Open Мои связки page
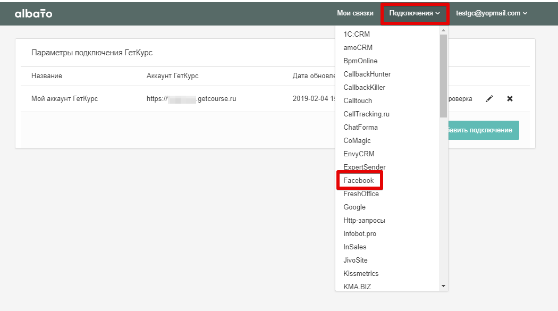The height and width of the screenshot is (311, 558). (355, 13)
